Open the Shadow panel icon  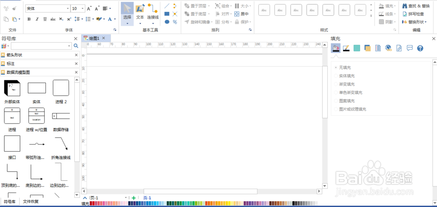coord(357,48)
